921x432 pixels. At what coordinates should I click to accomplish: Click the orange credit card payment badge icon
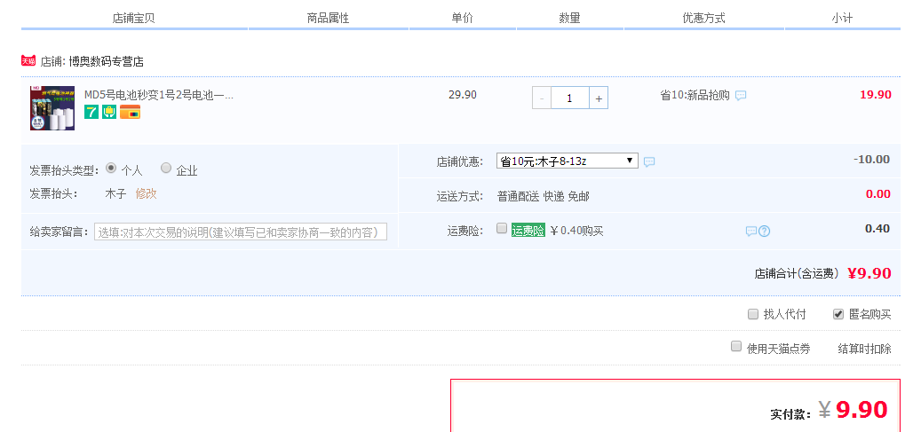(x=130, y=112)
